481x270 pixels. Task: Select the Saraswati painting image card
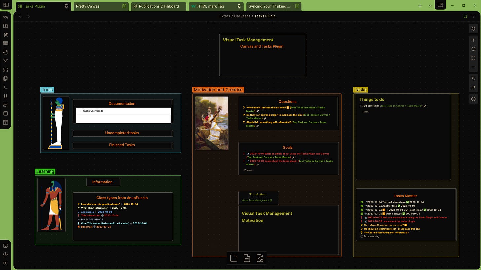tap(211, 123)
